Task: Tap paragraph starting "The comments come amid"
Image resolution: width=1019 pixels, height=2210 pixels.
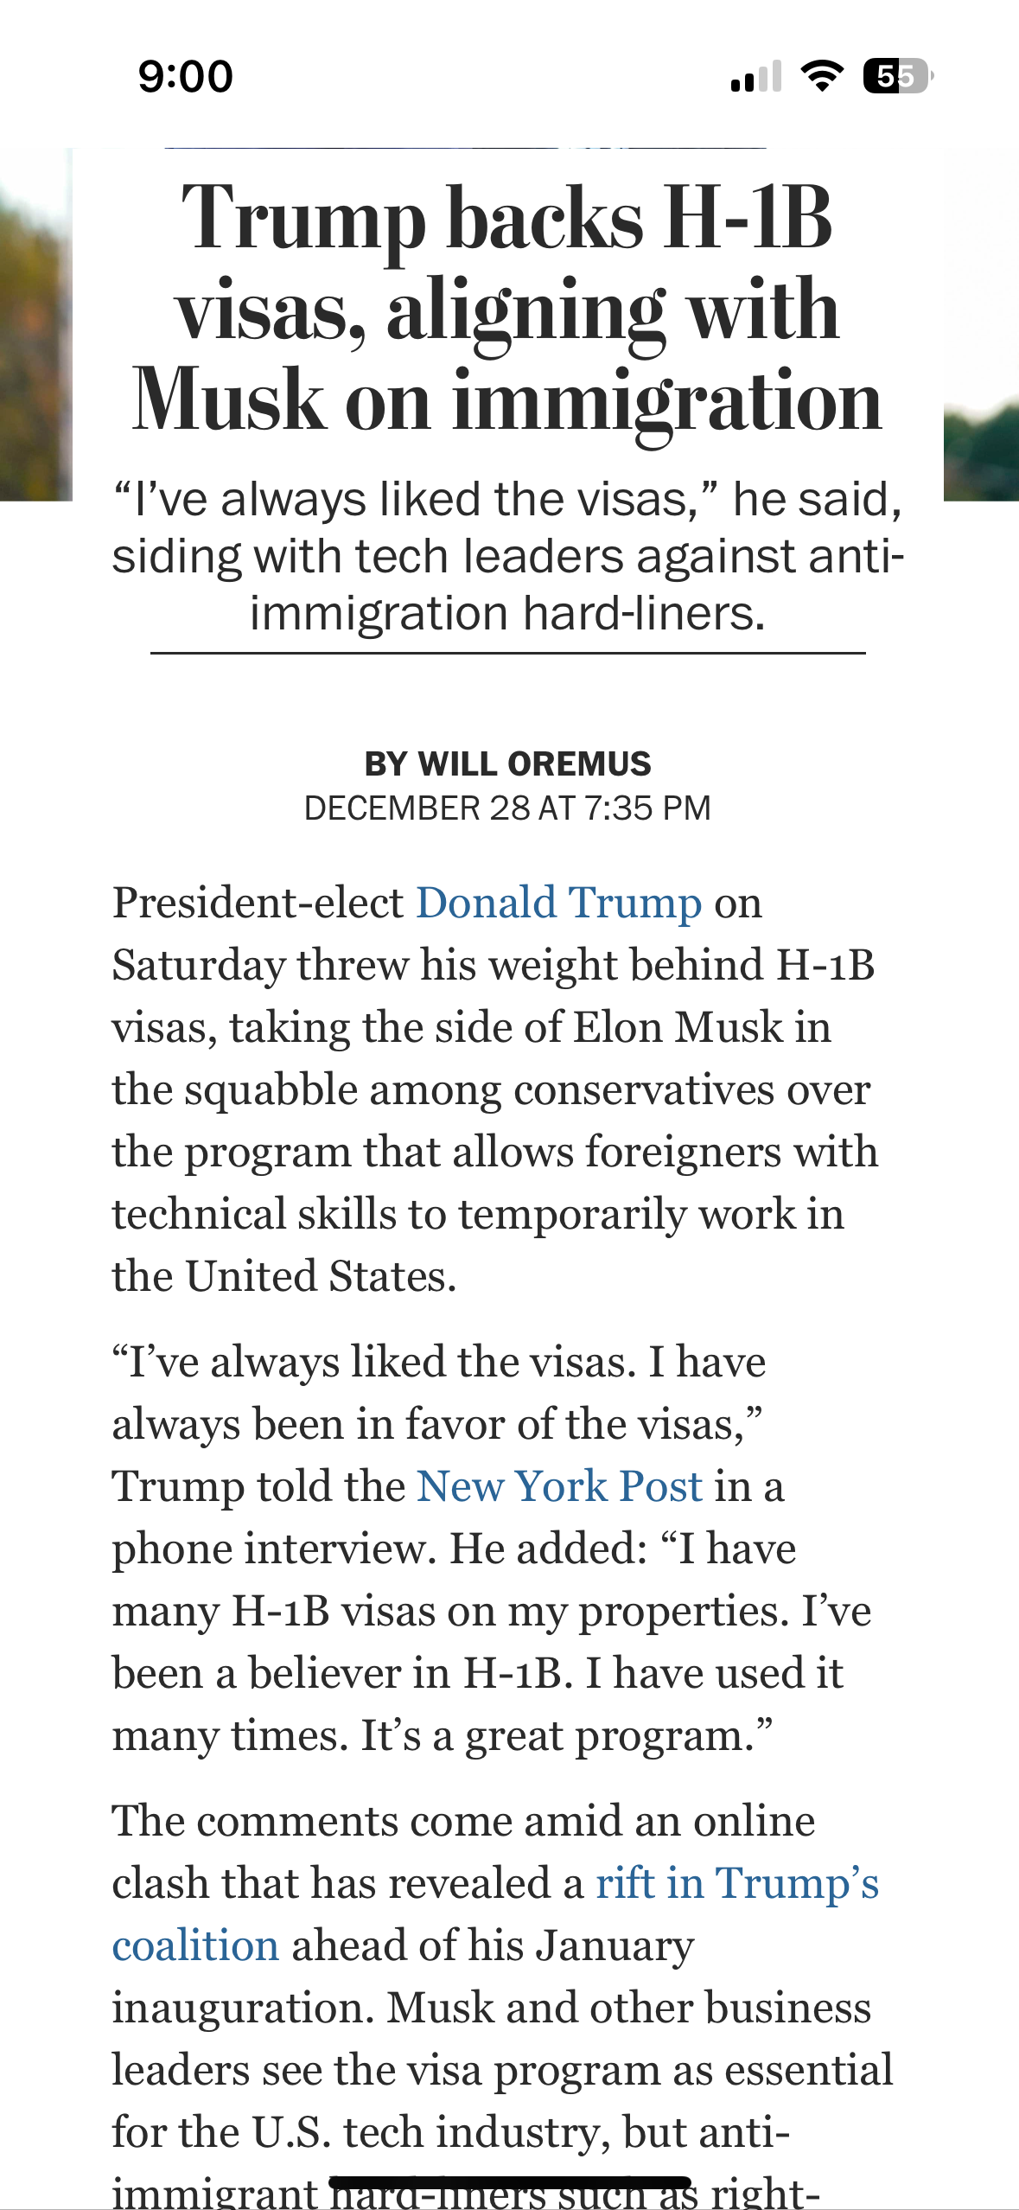Action: (464, 1821)
